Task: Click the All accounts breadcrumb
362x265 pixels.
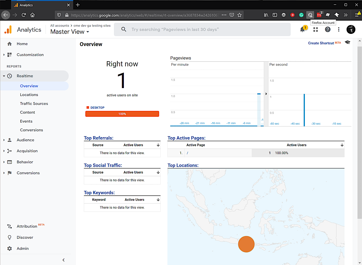Action: (60, 25)
